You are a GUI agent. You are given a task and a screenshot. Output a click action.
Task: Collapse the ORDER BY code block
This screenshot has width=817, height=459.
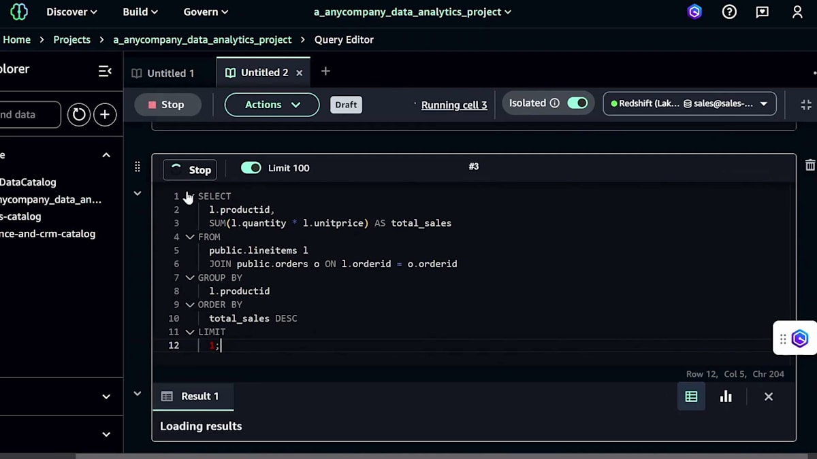coord(190,305)
